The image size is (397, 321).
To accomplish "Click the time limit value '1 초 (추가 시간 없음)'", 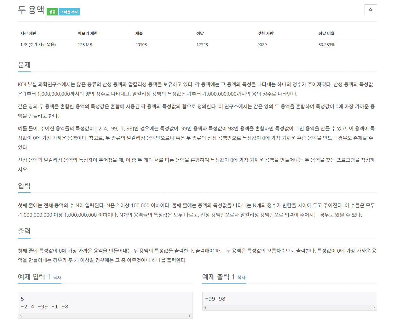I will (x=38, y=45).
